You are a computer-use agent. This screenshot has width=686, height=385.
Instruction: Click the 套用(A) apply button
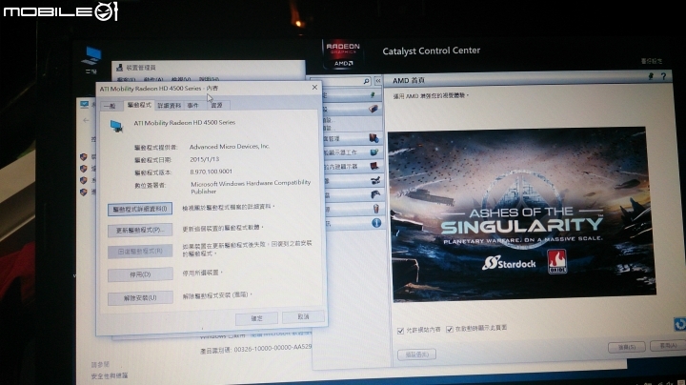[667, 346]
